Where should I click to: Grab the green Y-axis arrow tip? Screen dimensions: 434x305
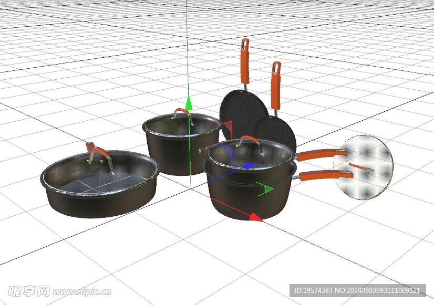tap(189, 103)
